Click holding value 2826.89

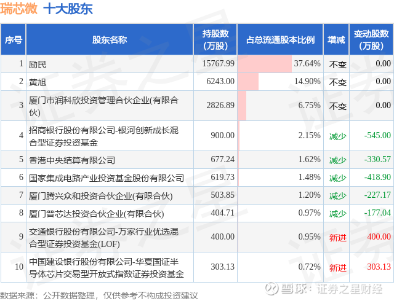coord(220,105)
